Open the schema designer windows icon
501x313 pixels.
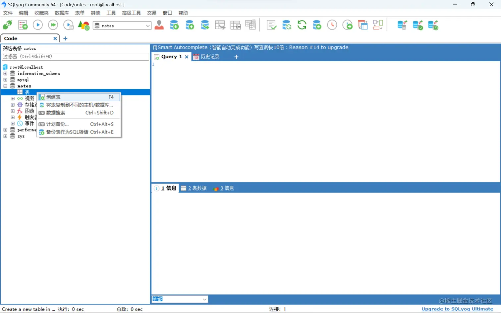[363, 25]
